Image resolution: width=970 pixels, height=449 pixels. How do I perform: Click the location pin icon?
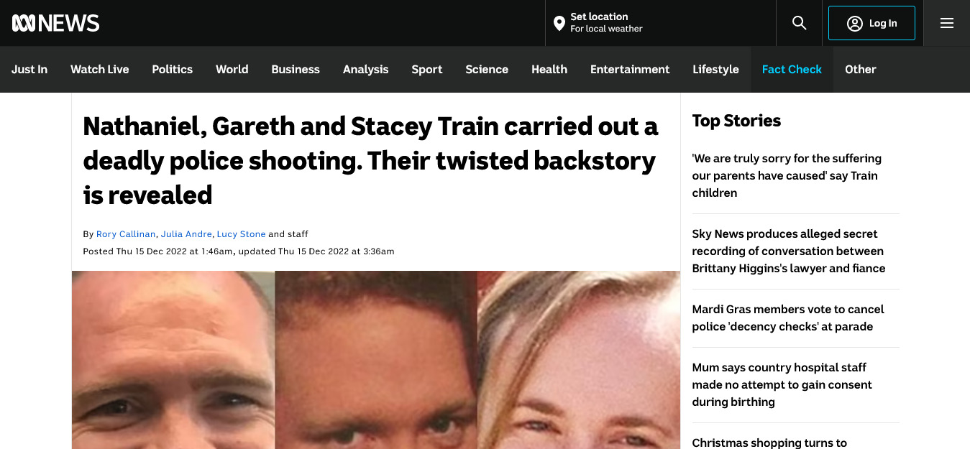(559, 24)
